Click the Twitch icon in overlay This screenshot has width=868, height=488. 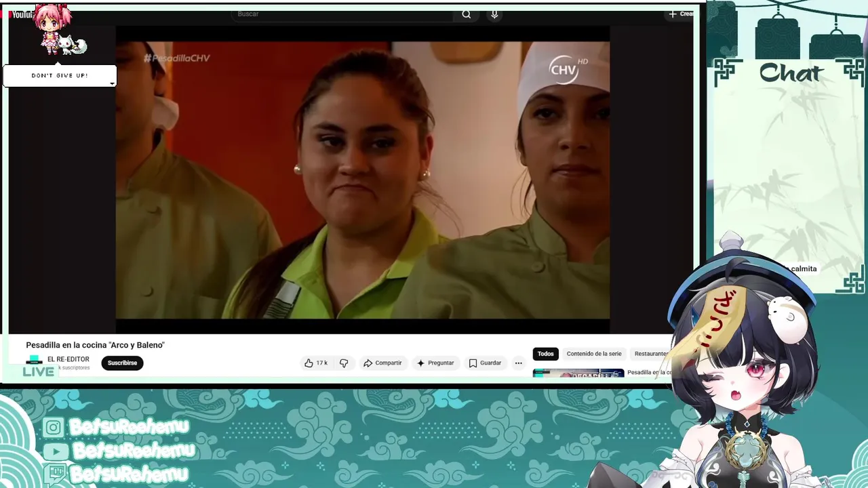point(54,473)
